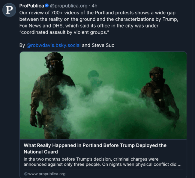Open the green smoke article preview image
Screen dimensions: 195x178
point(103,95)
